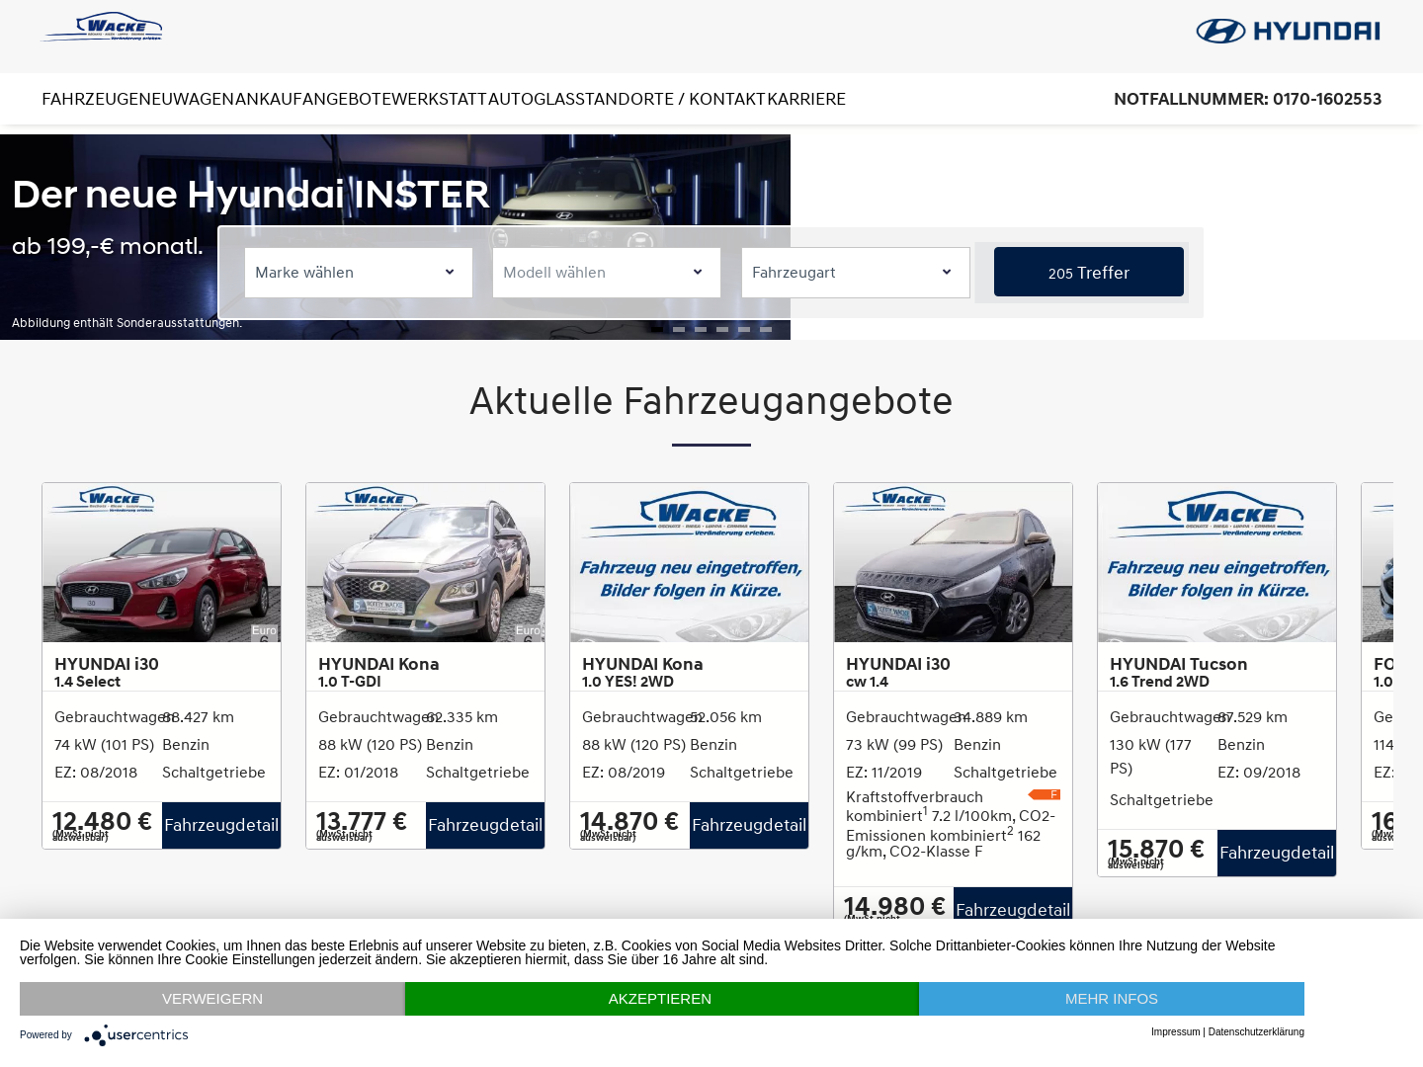Open the Hyundai Tucson placeholder image
Viewport: 1423px width, 1067px height.
tap(1217, 563)
